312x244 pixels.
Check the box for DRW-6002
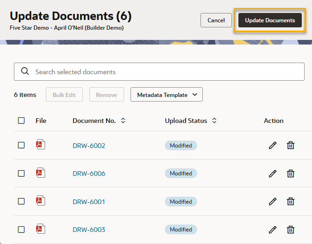click(21, 145)
